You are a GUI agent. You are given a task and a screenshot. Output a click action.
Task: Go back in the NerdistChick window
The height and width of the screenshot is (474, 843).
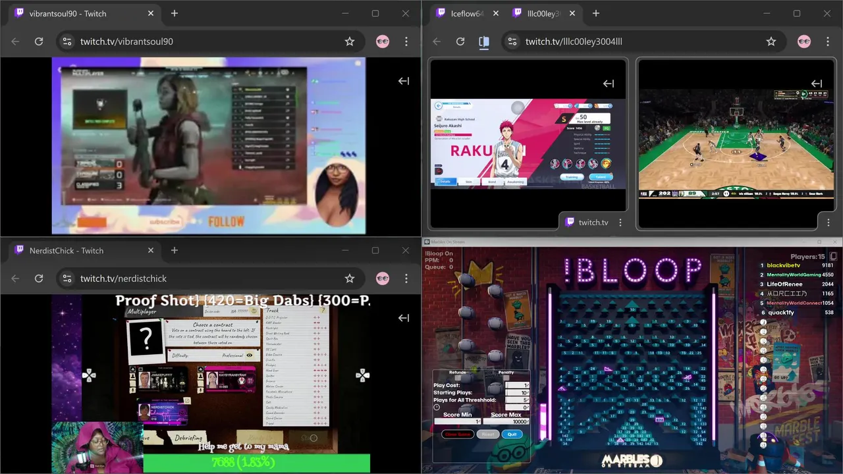[x=15, y=278]
